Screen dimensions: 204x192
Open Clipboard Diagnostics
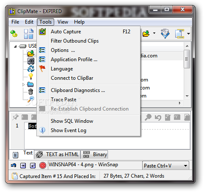point(89,90)
